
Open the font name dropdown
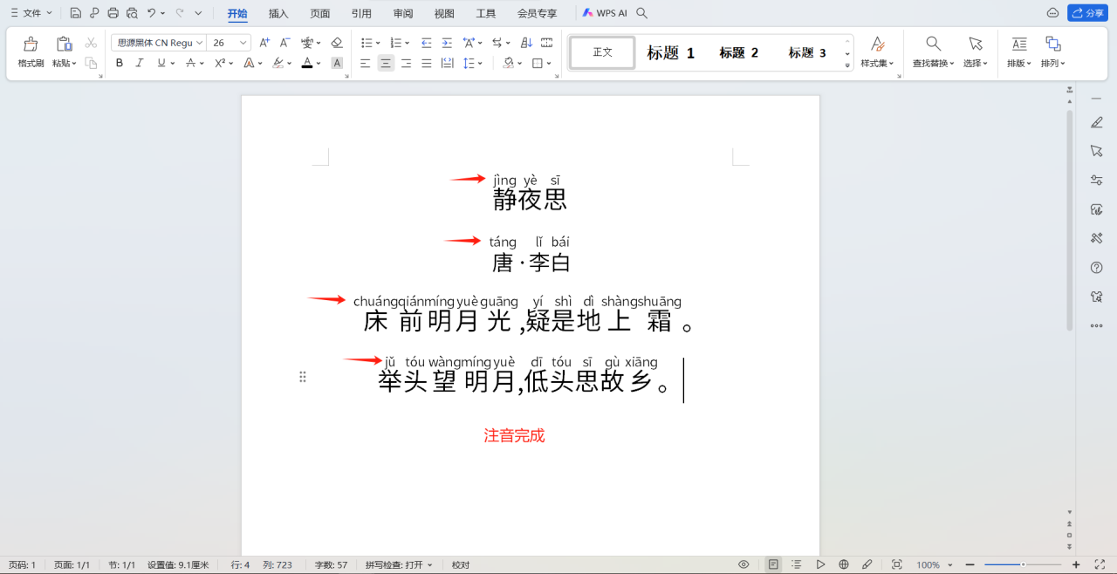click(x=200, y=43)
